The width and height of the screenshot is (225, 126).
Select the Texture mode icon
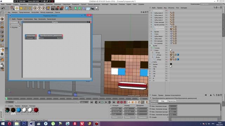tap(2, 23)
